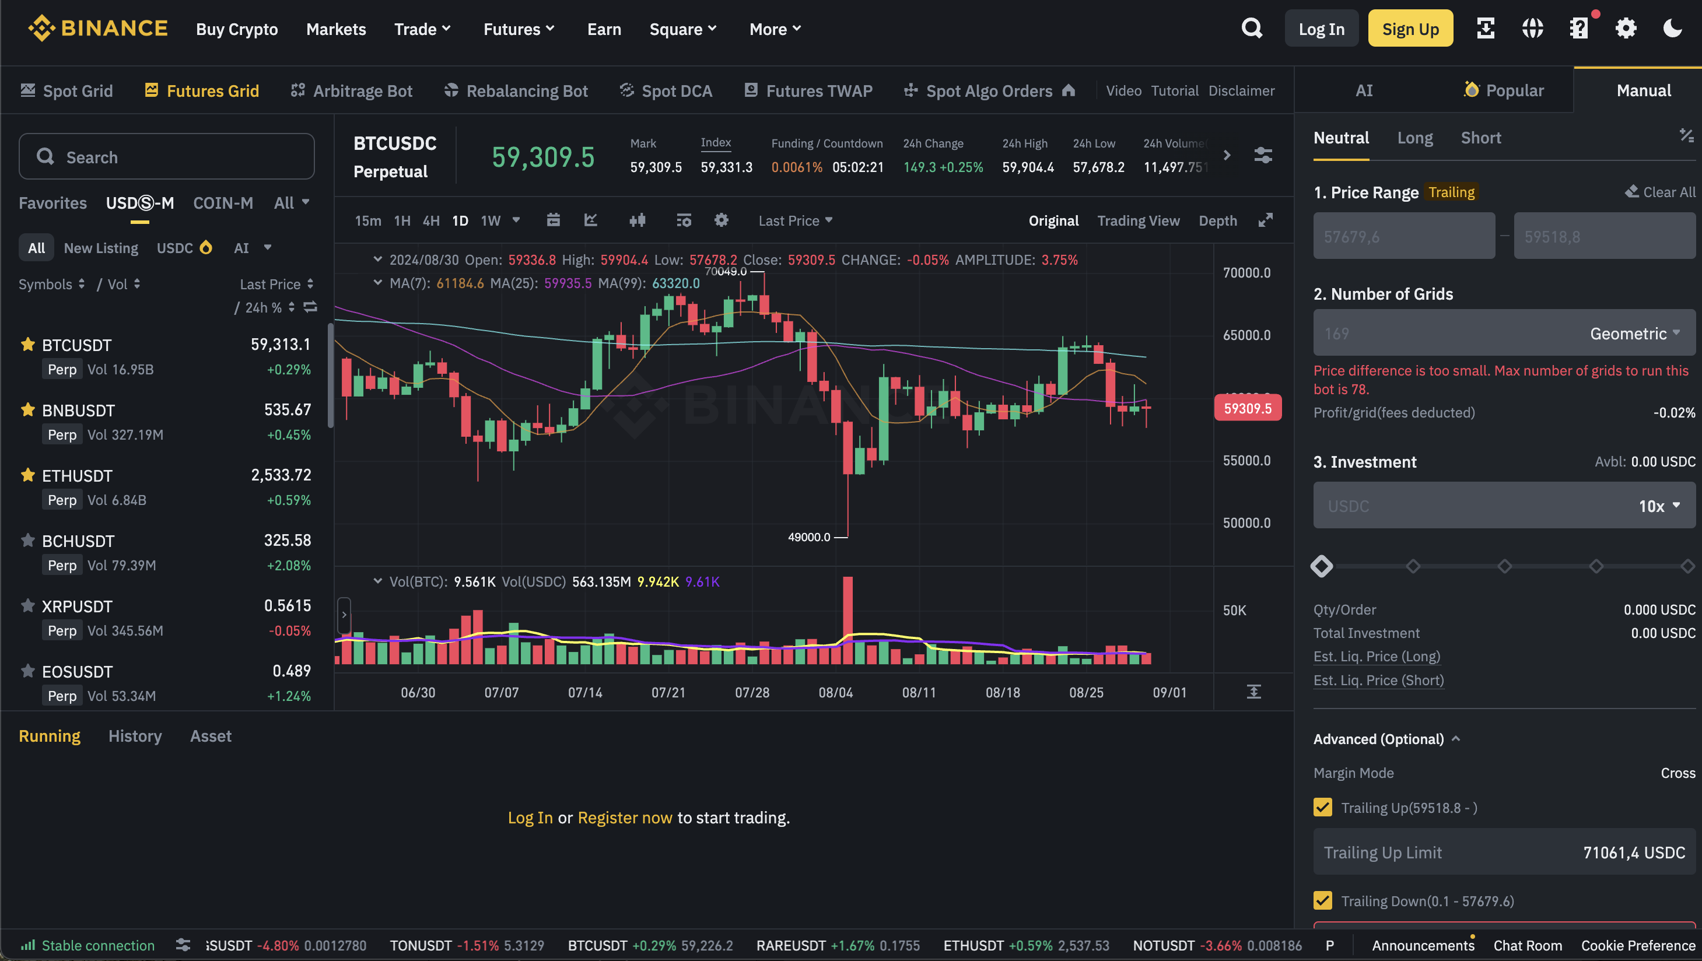The image size is (1702, 961).
Task: Open the search magnifier in top navigation
Action: click(x=1251, y=29)
